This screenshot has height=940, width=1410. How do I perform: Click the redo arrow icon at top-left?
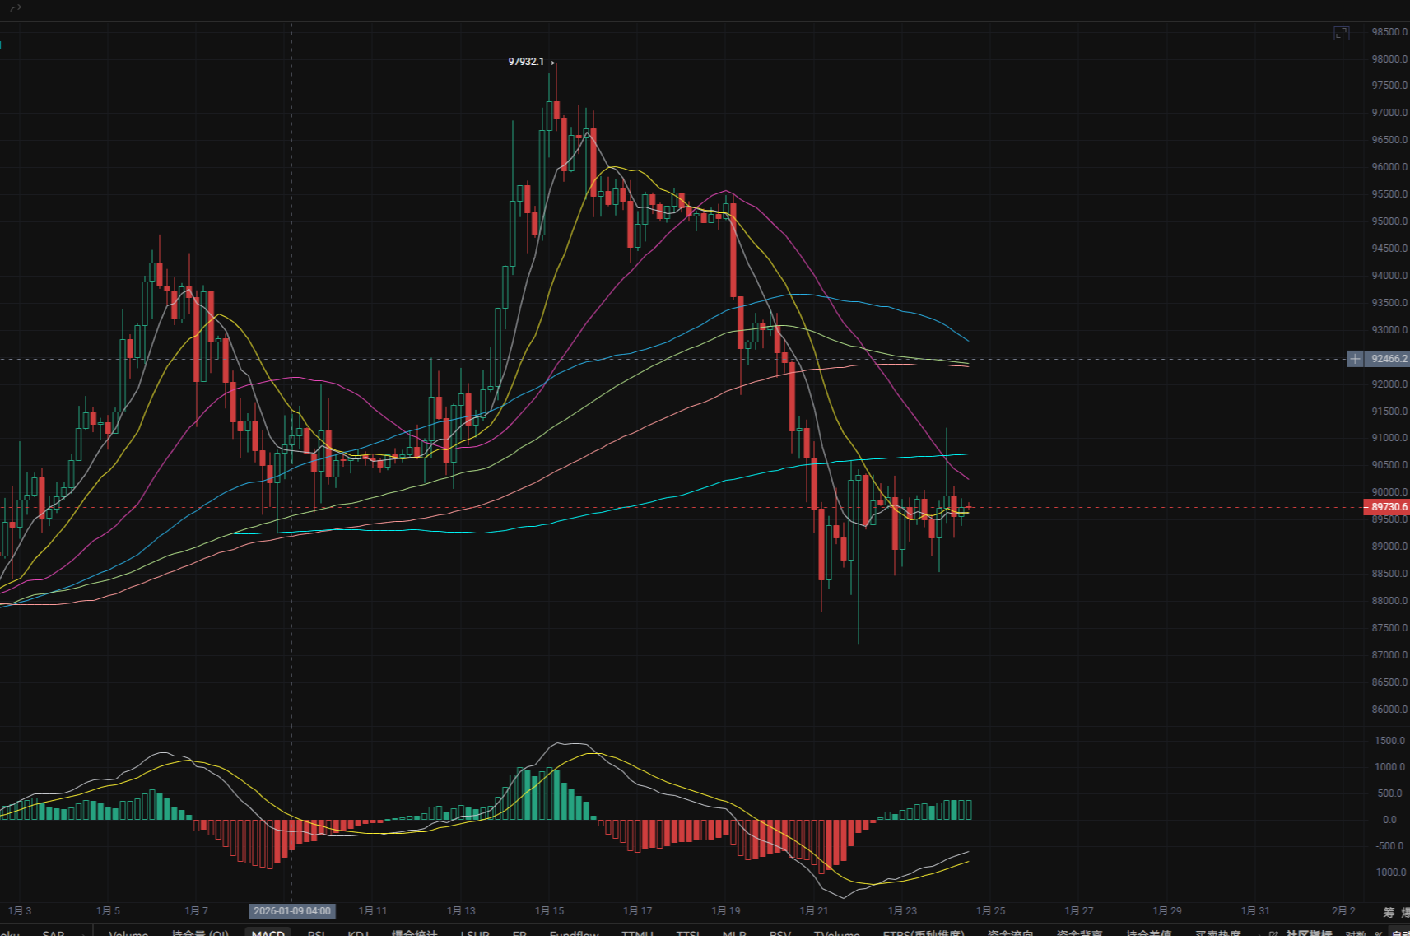coord(16,8)
